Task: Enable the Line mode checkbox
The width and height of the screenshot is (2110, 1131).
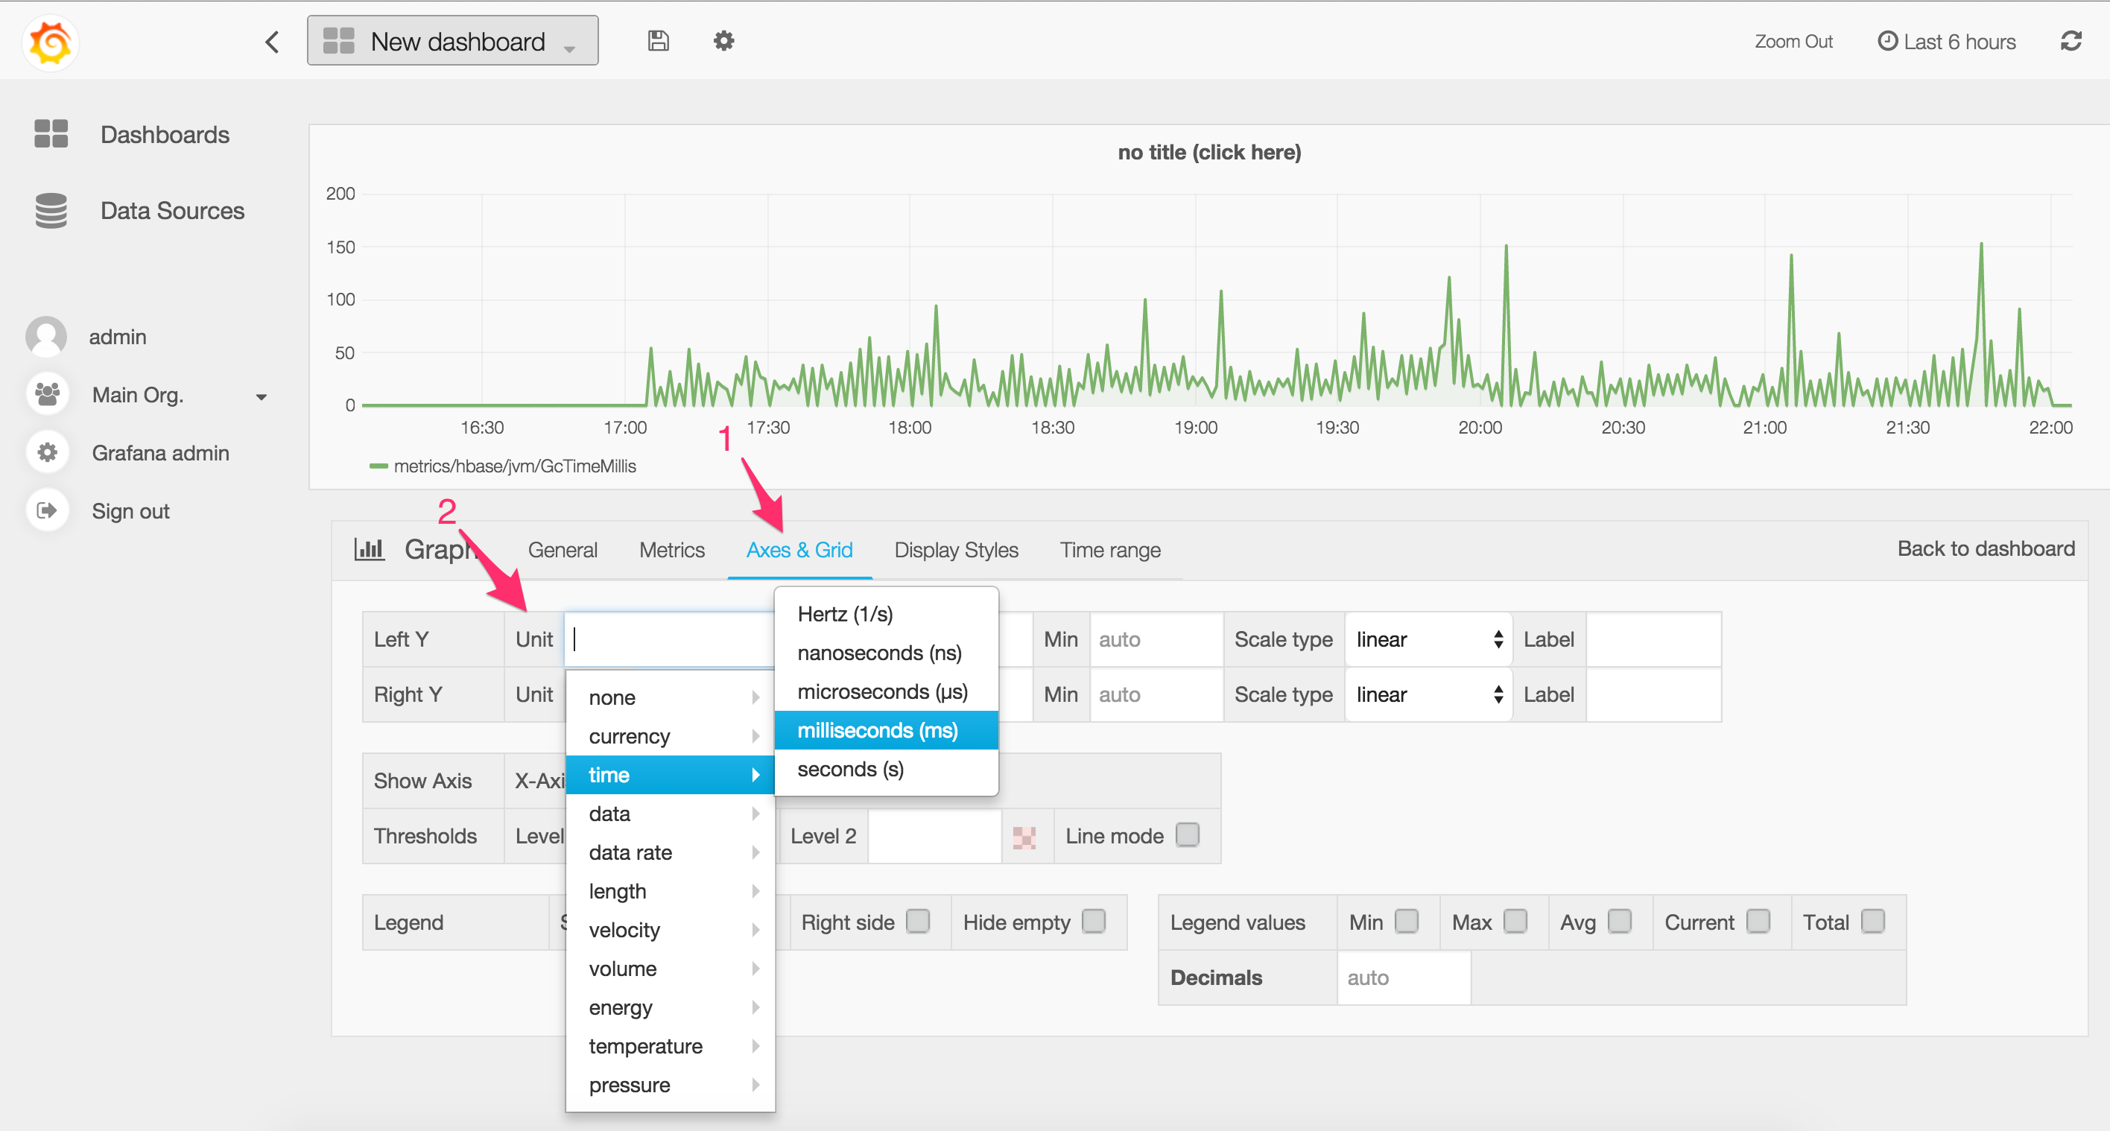Action: pyautogui.click(x=1187, y=834)
